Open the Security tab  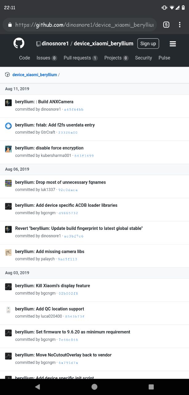point(144,58)
